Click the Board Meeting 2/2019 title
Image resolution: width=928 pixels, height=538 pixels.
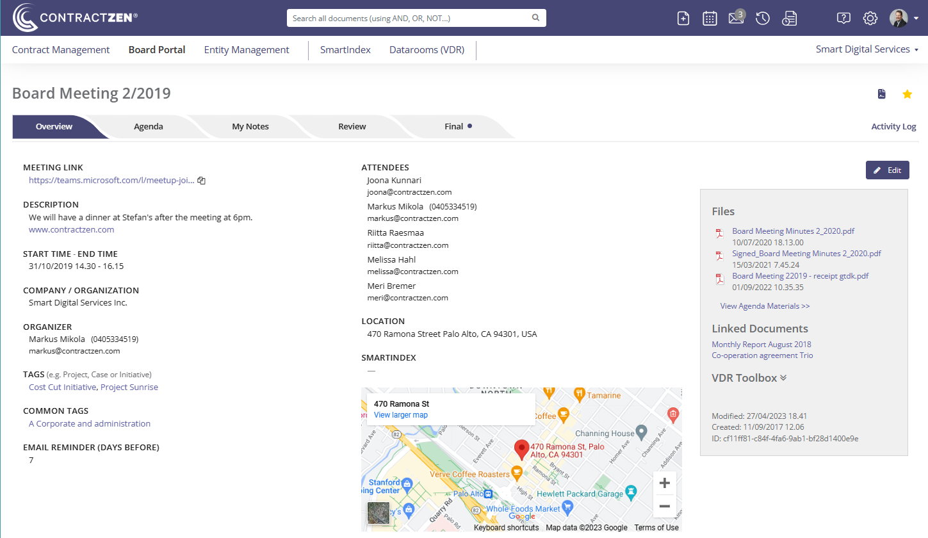tap(92, 94)
